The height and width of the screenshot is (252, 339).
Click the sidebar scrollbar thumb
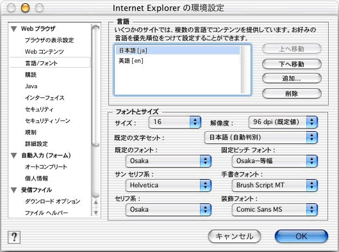coord(95,86)
